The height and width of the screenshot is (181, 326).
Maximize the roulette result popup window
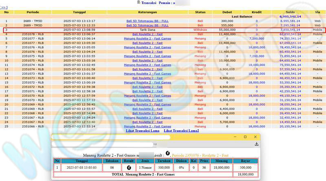click(x=245, y=137)
